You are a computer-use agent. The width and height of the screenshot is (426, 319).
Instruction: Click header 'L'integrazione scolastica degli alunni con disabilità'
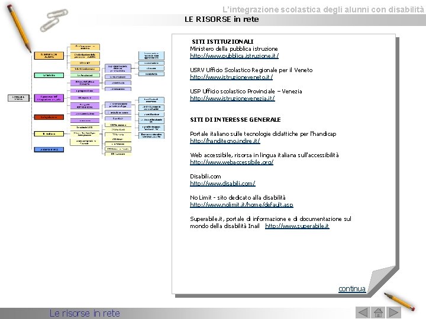(x=323, y=9)
